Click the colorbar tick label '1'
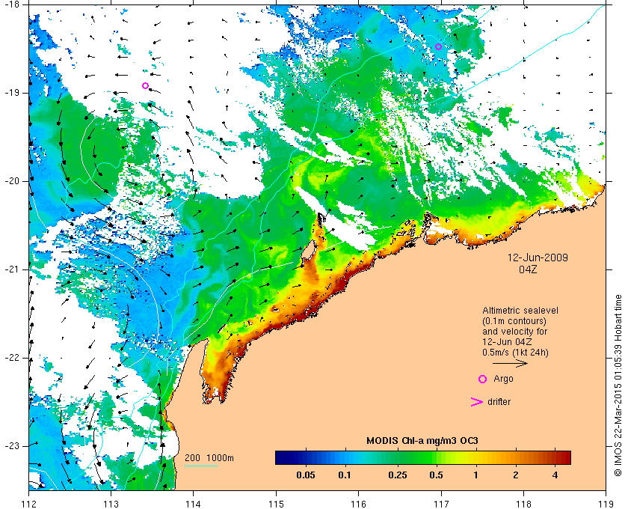 pyautogui.click(x=475, y=475)
